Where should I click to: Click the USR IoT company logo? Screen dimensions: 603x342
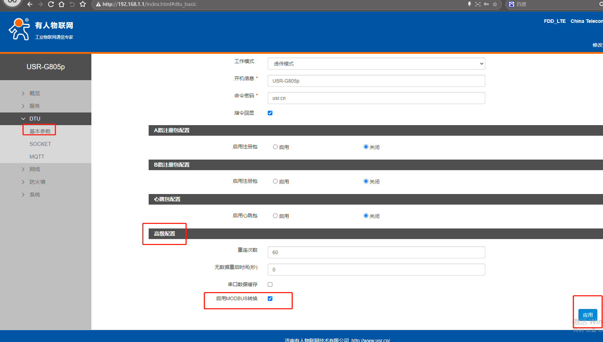(41, 30)
